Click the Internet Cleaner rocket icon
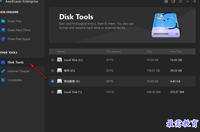Screen dimensions: 200x132 pos(3,71)
